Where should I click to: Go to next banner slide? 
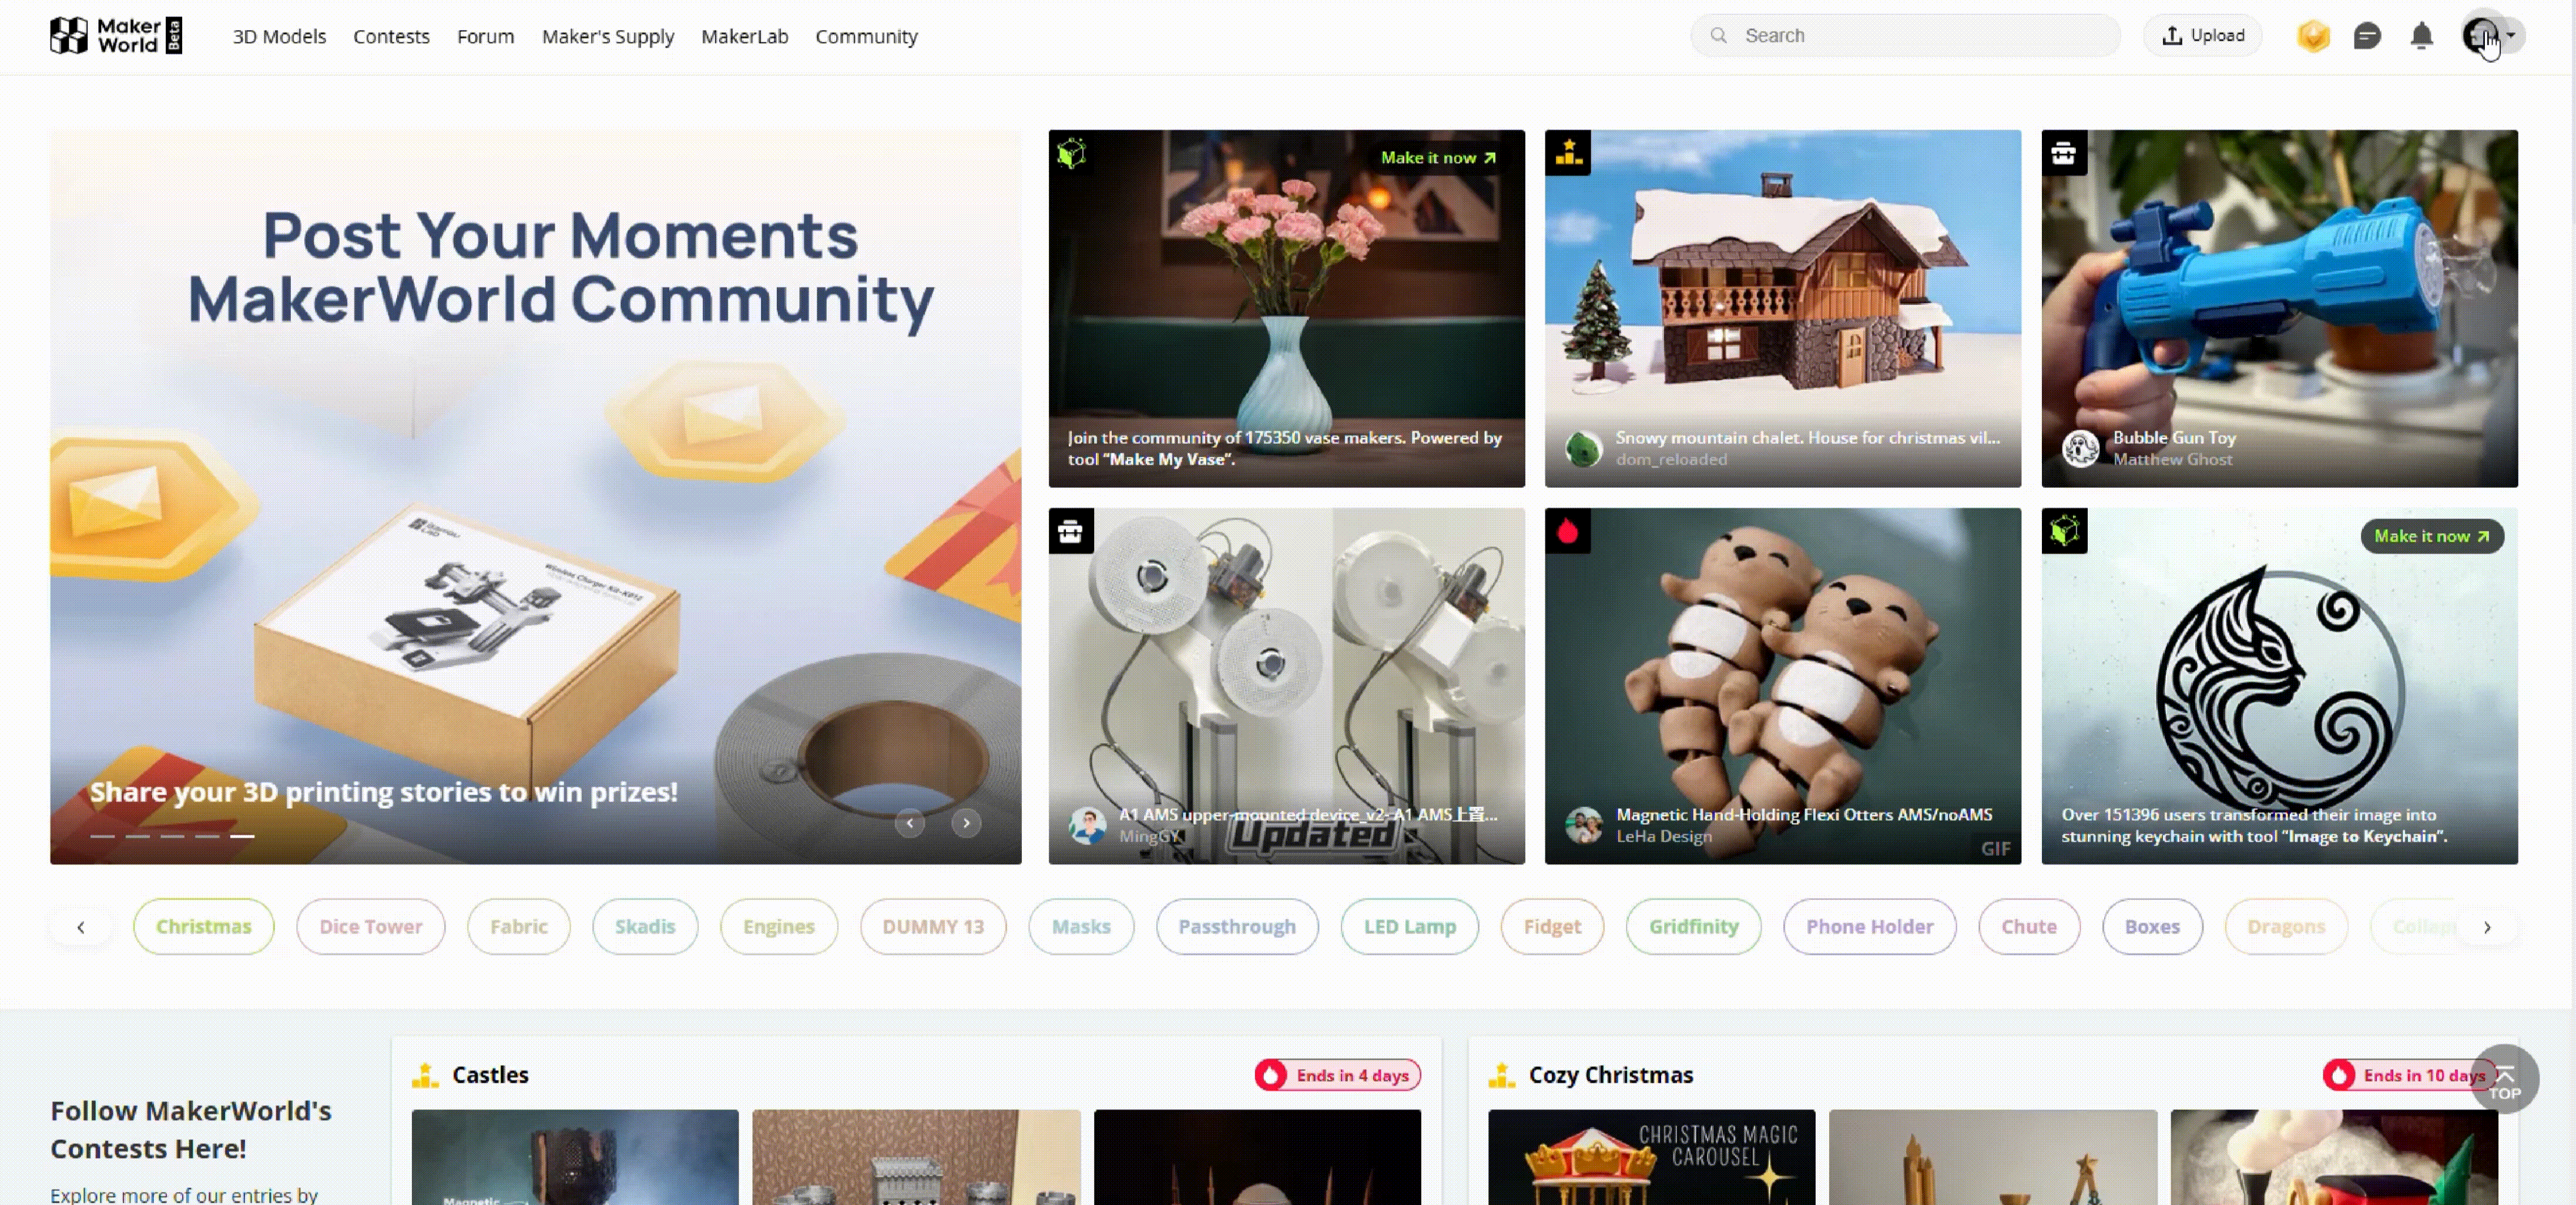(x=966, y=823)
